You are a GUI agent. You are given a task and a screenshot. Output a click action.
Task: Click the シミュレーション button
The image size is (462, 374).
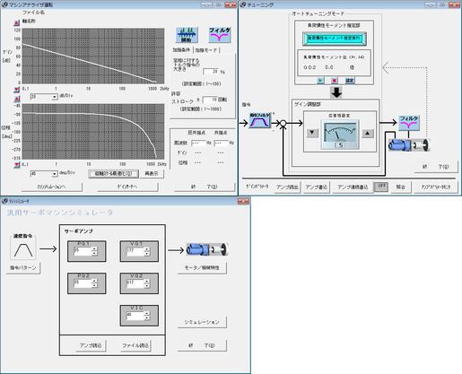coord(202,322)
